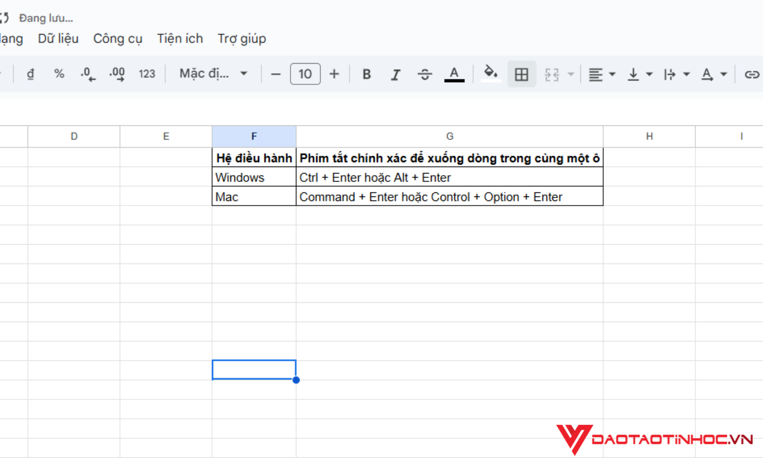Open the fill color picker
This screenshot has width=763, height=458.
coord(490,74)
